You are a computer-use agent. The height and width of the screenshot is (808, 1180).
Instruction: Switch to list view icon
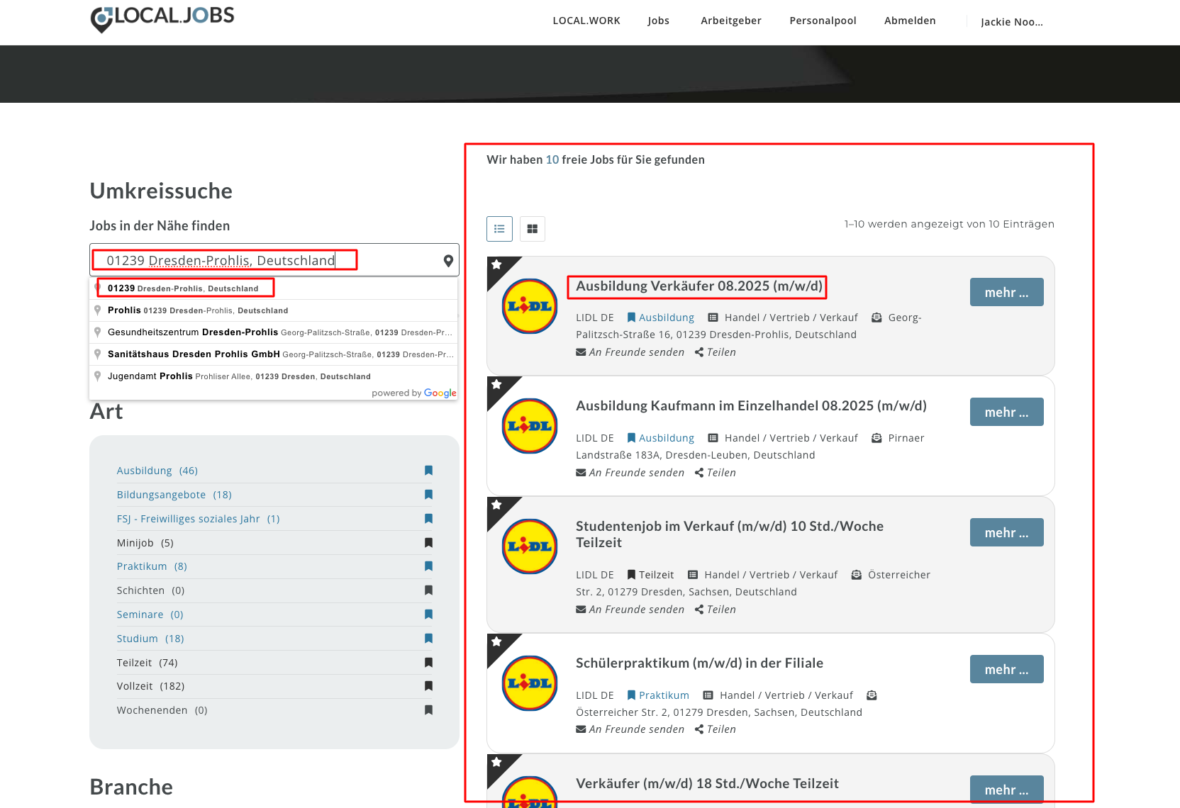[499, 229]
